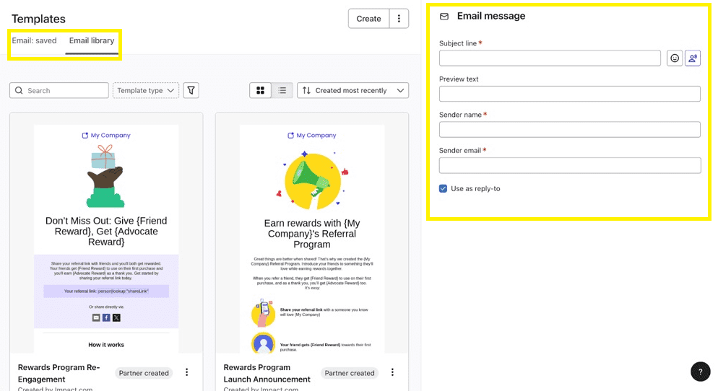Screen dimensions: 718x391
Task: Switch to the Email library tab
Action: [x=92, y=40]
